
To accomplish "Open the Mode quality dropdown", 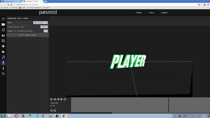I will click(40, 23).
